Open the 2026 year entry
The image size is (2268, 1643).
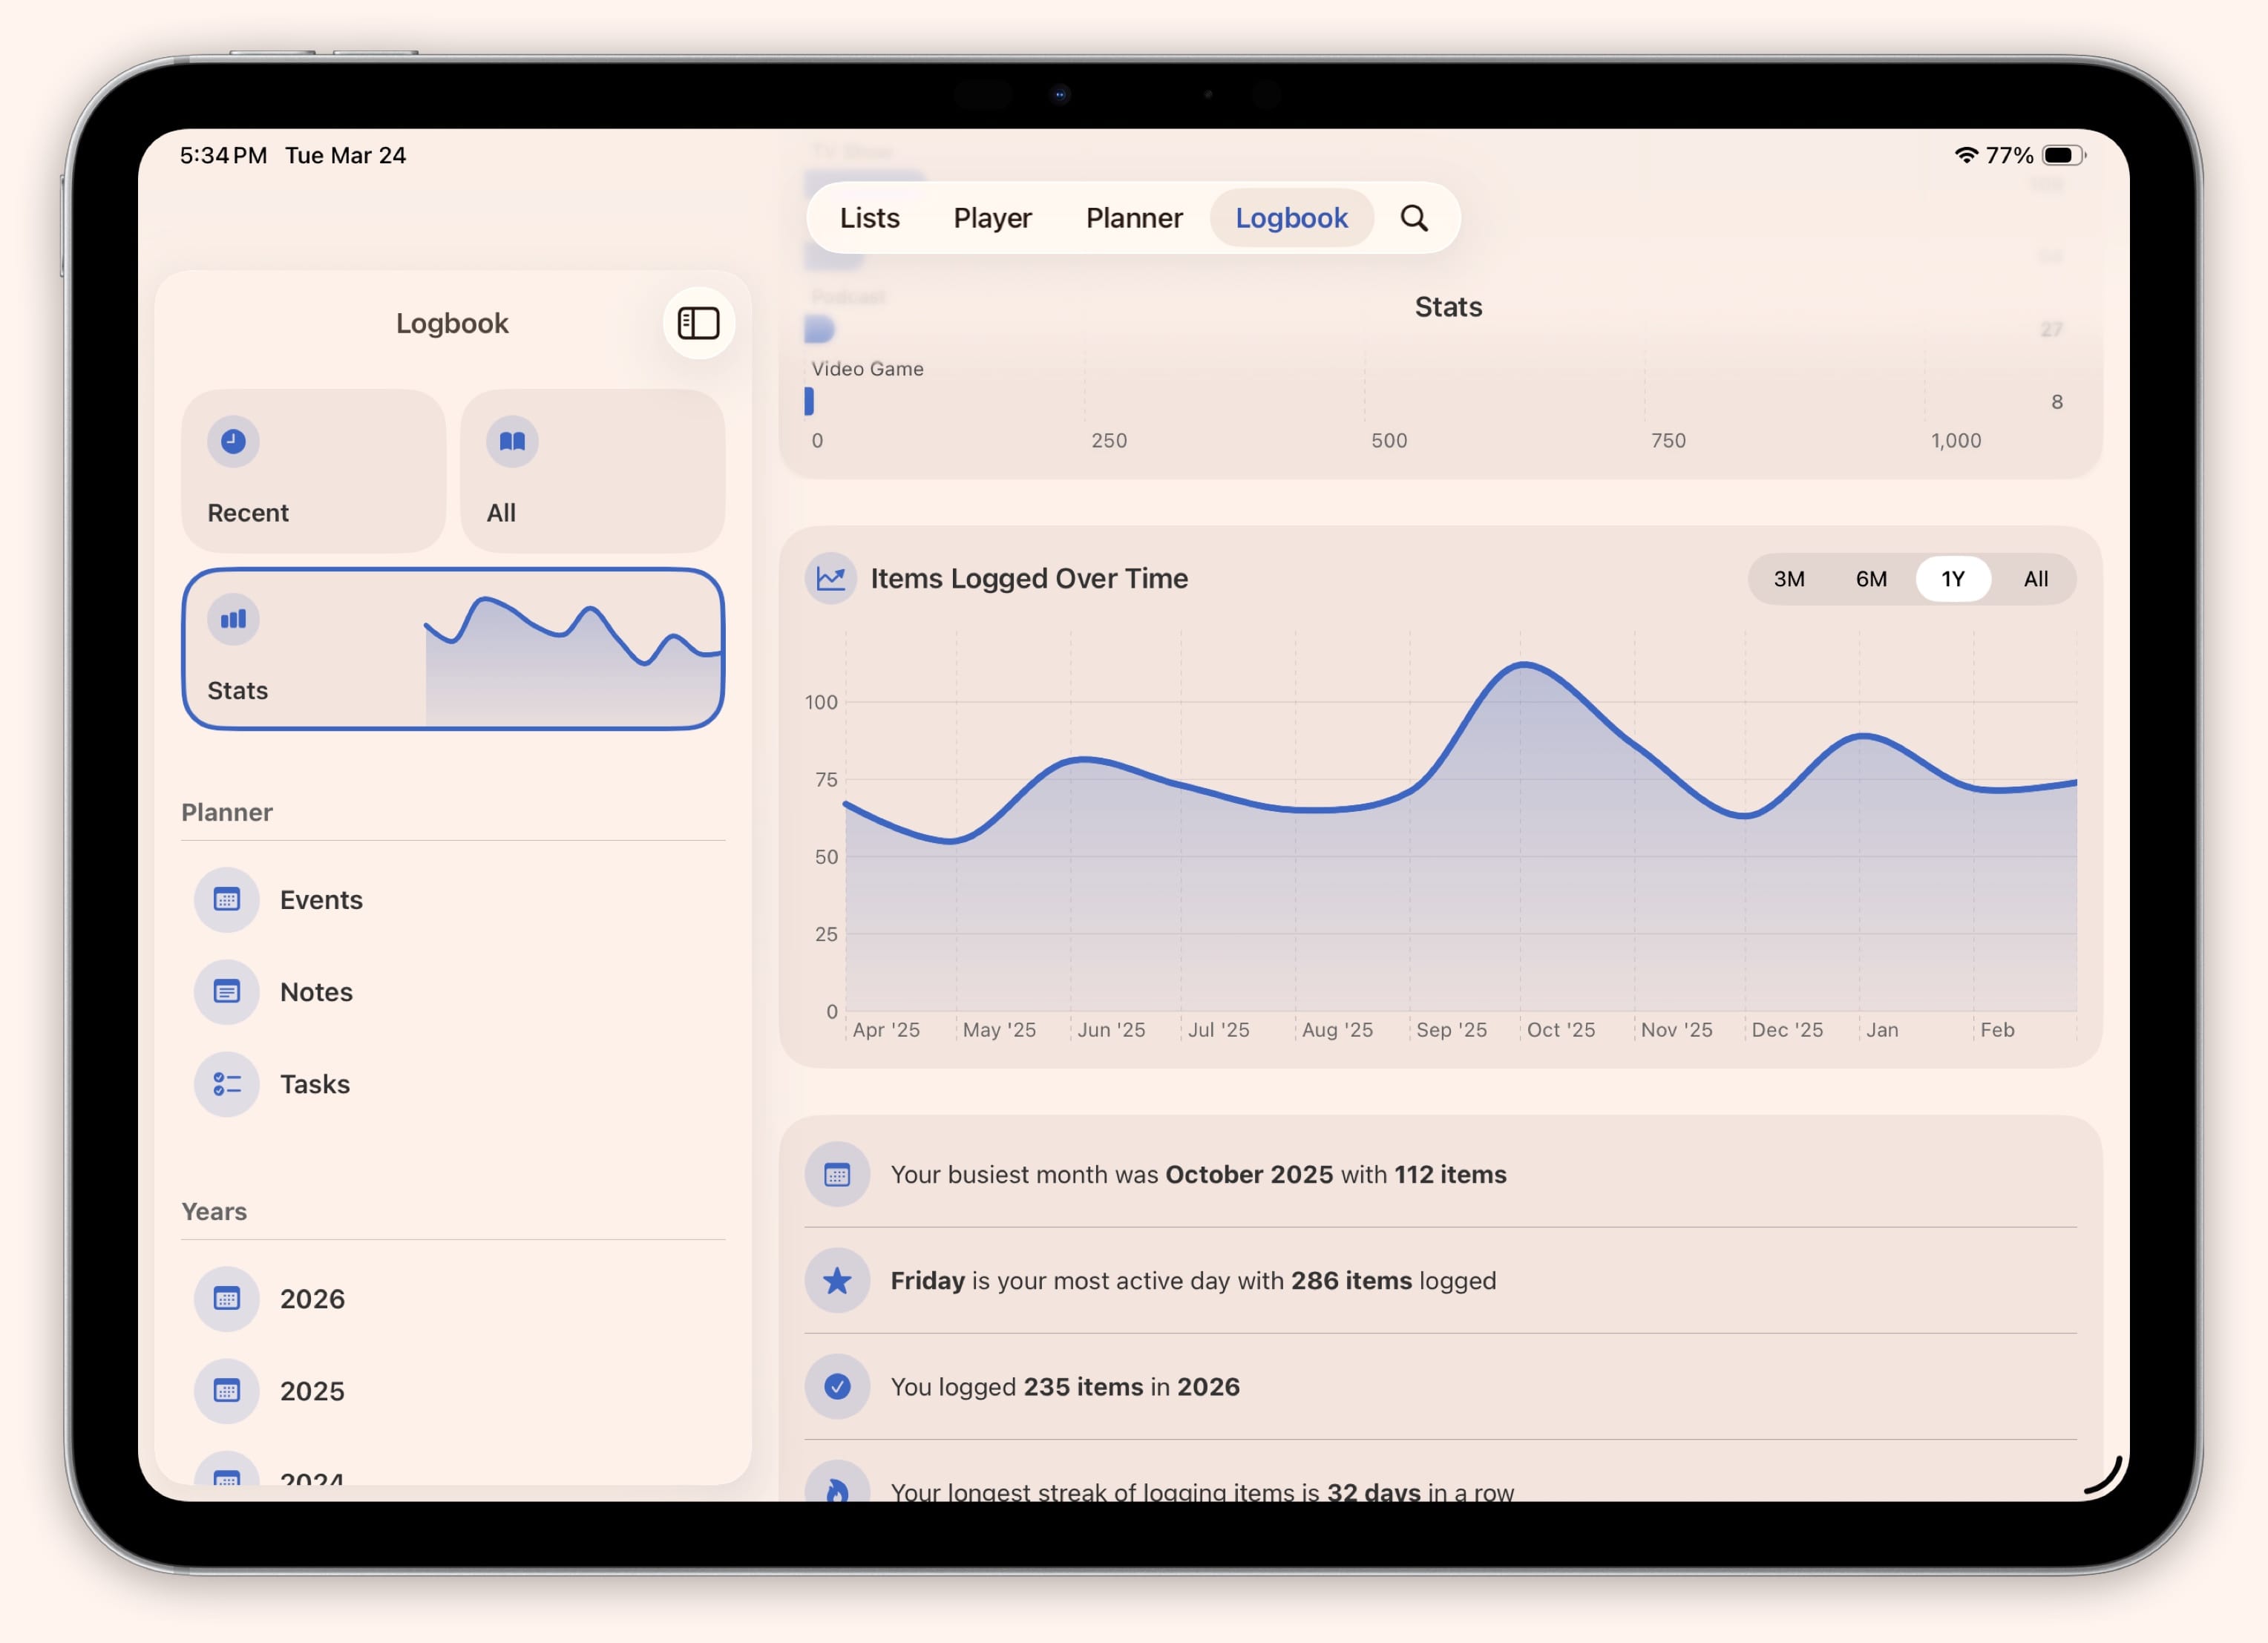click(x=311, y=1298)
